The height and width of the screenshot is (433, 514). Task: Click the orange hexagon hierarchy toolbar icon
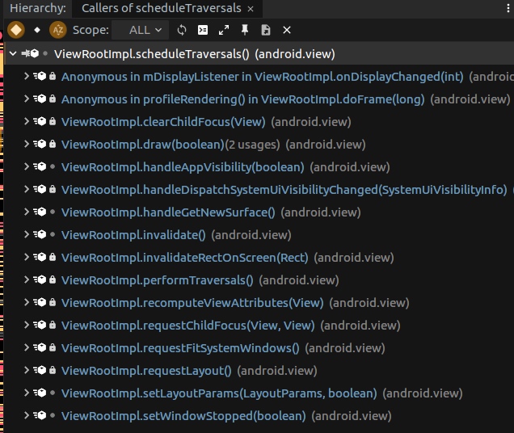tap(15, 30)
